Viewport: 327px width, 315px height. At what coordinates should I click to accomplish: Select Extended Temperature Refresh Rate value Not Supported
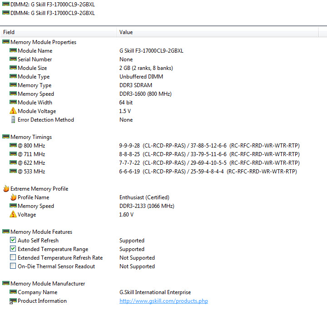[x=137, y=258]
